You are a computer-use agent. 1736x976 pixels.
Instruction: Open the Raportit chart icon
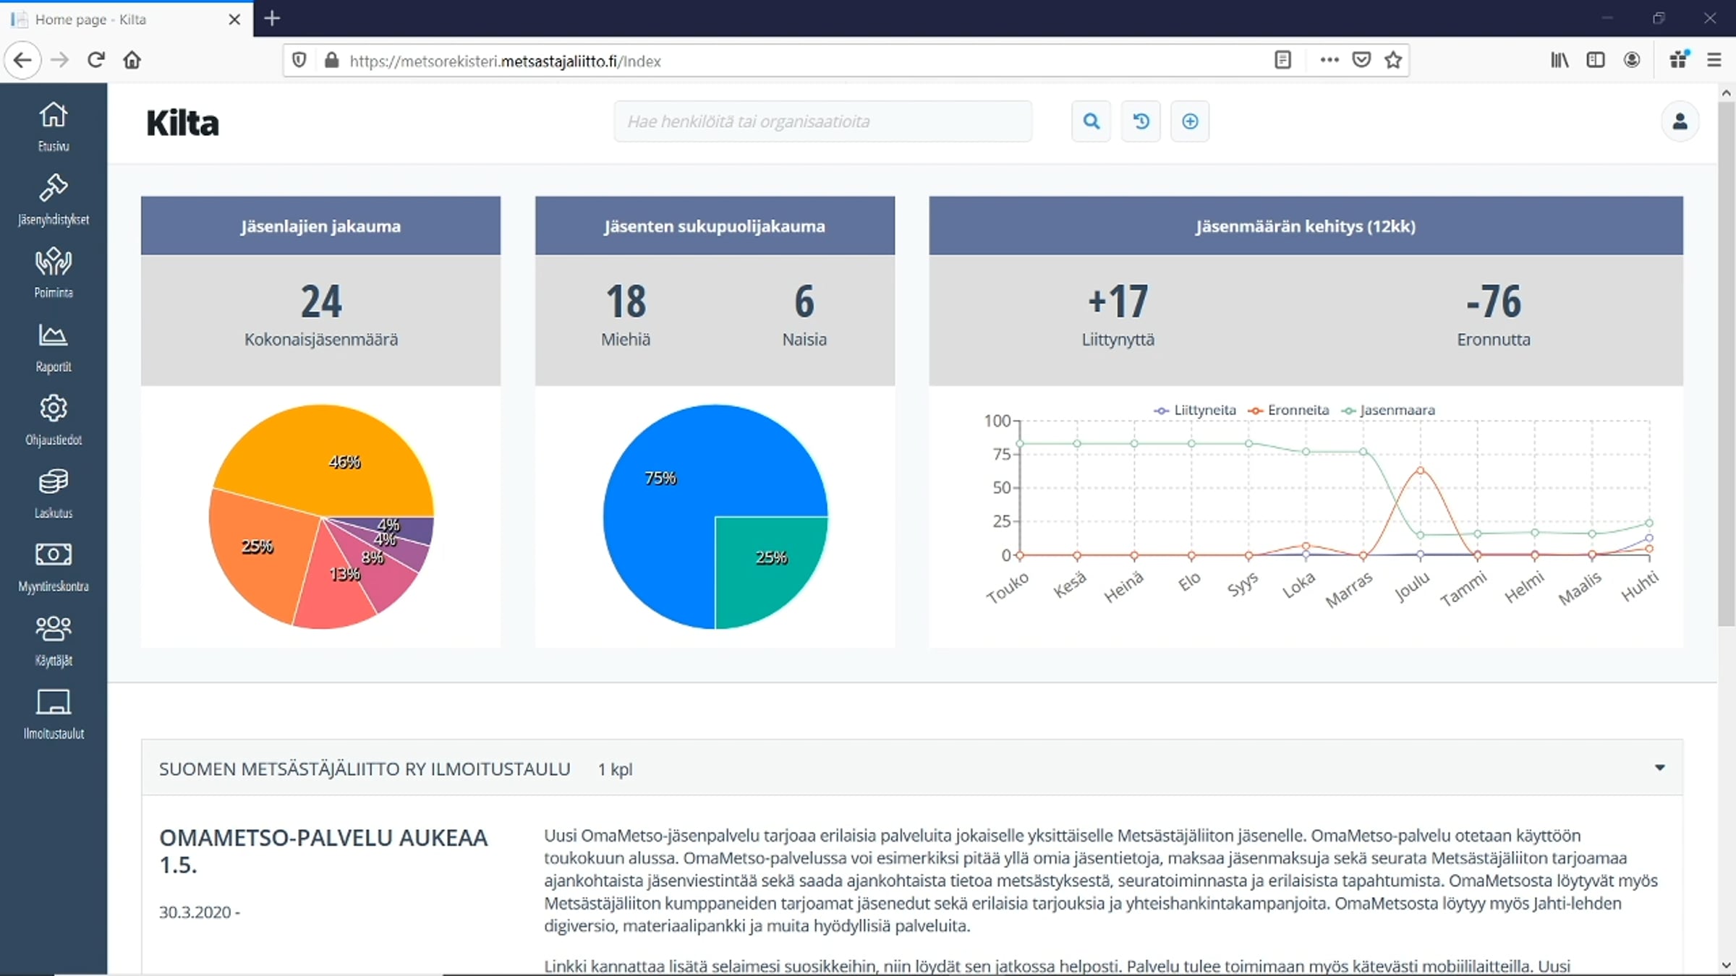pyautogui.click(x=54, y=347)
